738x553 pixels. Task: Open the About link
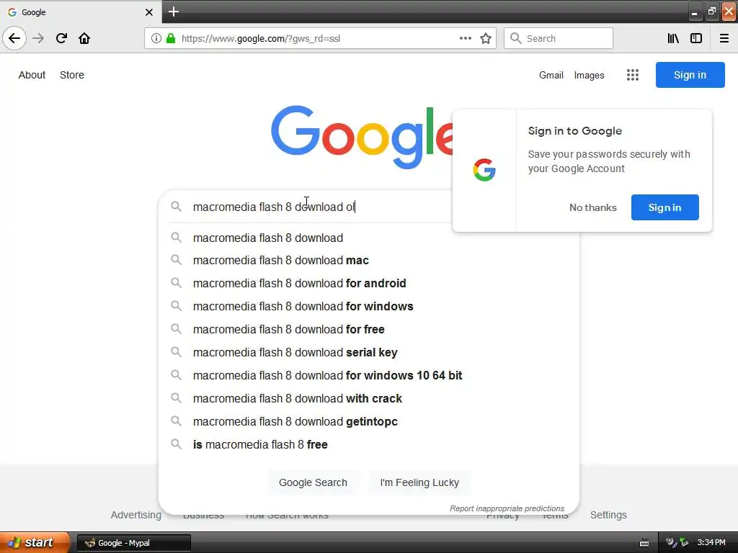point(32,75)
